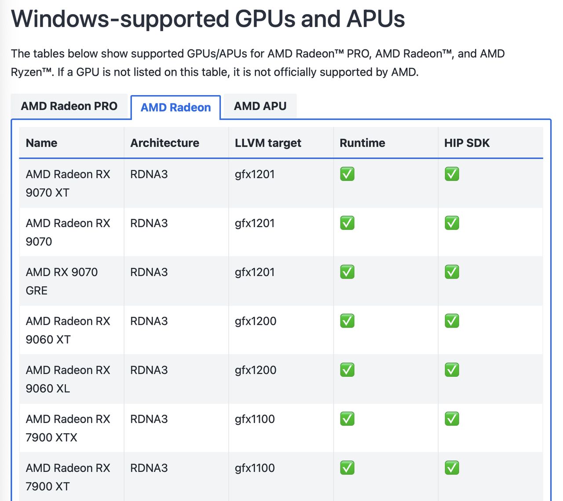
Task: Click Runtime checkmark for RX 7900 XT
Action: 347,468
